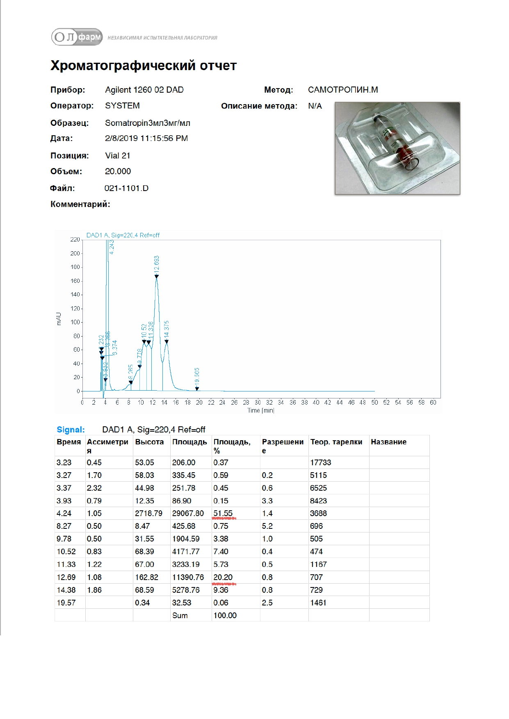Click the ОЛфарм laboratory logo
Viewport: 509px width, 719px height.
click(x=77, y=37)
